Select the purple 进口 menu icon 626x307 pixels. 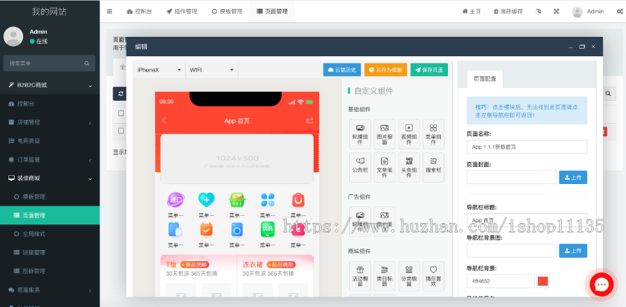point(176,200)
